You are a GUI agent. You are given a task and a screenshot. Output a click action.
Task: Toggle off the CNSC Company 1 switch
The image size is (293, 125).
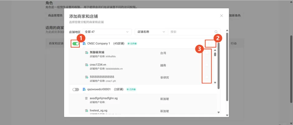tap(76, 44)
